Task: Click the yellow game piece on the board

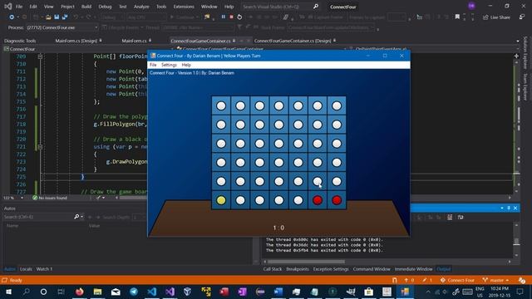Action: [x=221, y=200]
